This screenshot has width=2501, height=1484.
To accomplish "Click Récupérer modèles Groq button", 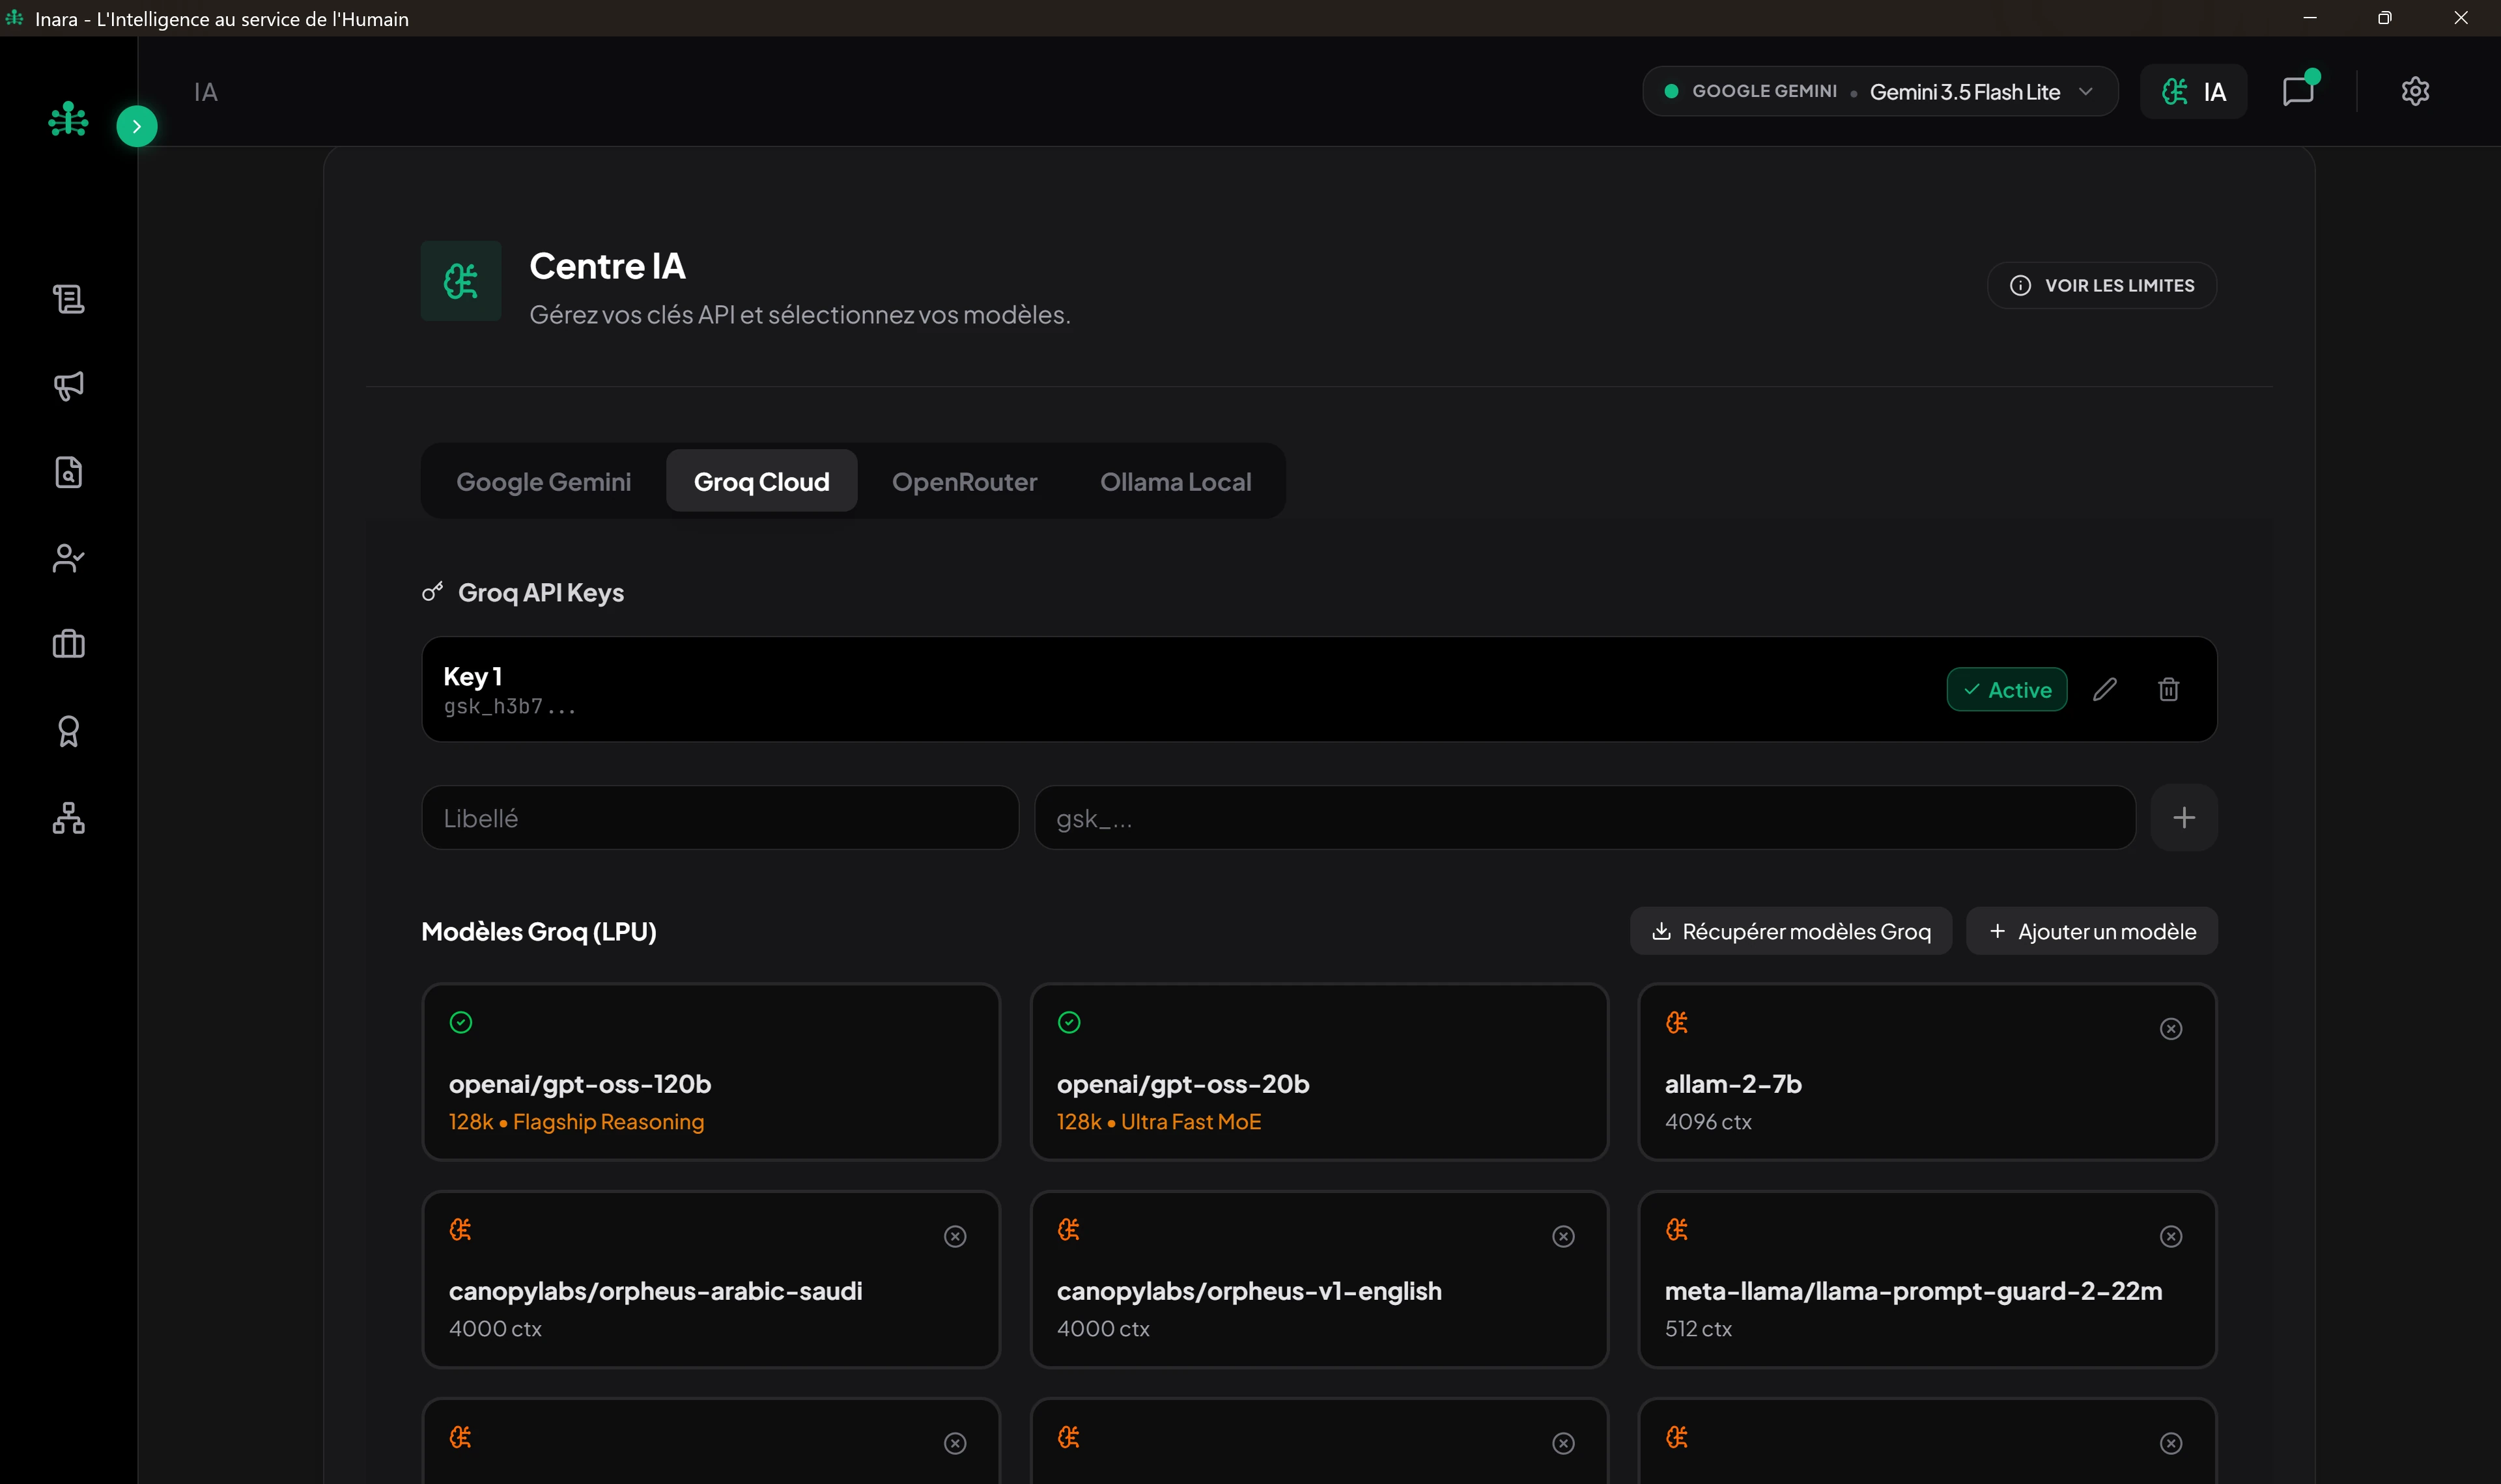I will 1790,931.
